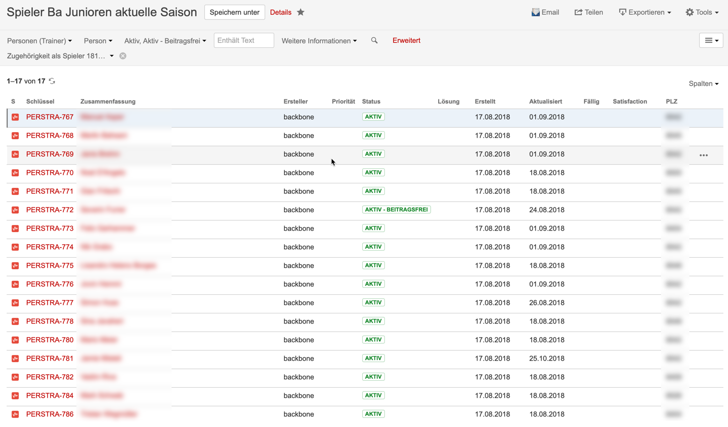Open the Tools menu
This screenshot has height=427, width=728.
(x=702, y=12)
